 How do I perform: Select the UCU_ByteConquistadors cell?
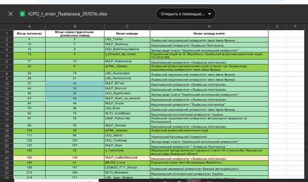(127, 49)
